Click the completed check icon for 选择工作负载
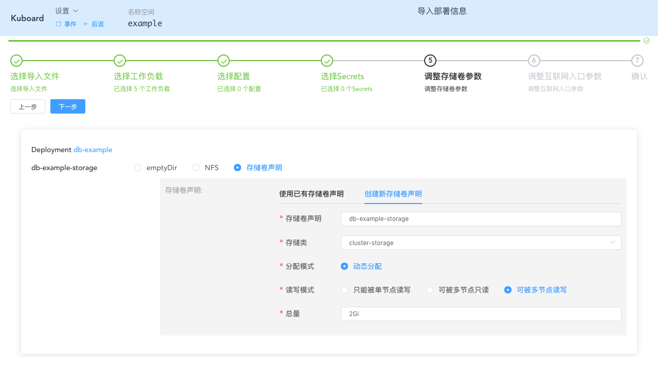 [119, 60]
